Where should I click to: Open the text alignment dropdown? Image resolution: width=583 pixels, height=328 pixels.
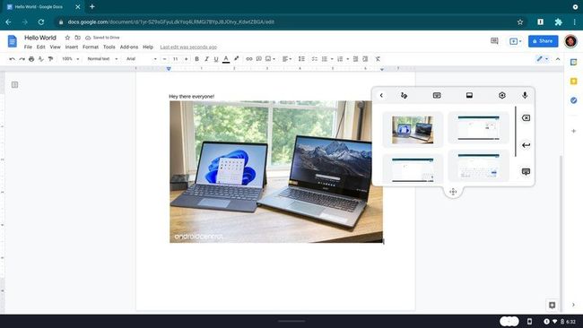click(x=287, y=59)
